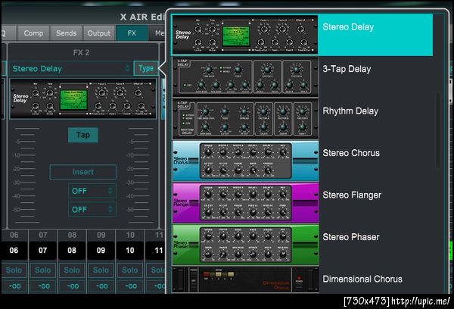Click channel 10 level readout -oo
This screenshot has height=309, width=454.
tap(129, 286)
